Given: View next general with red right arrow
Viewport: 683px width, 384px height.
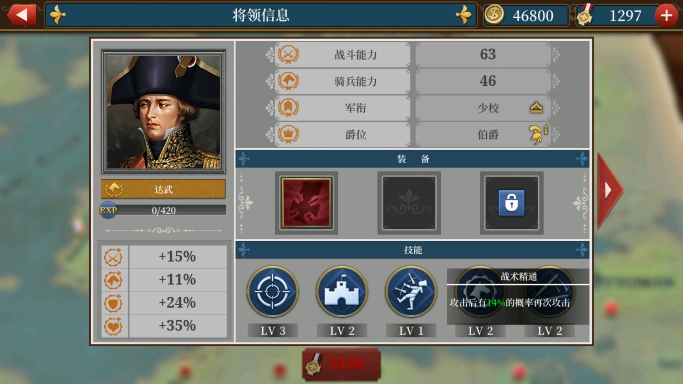Looking at the screenshot, I should (609, 190).
